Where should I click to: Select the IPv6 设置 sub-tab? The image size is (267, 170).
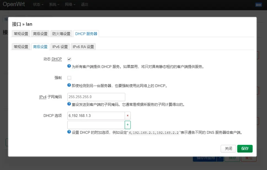[60, 47]
